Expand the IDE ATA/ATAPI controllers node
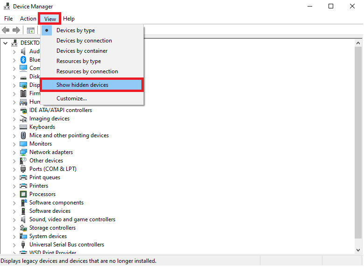 14,111
